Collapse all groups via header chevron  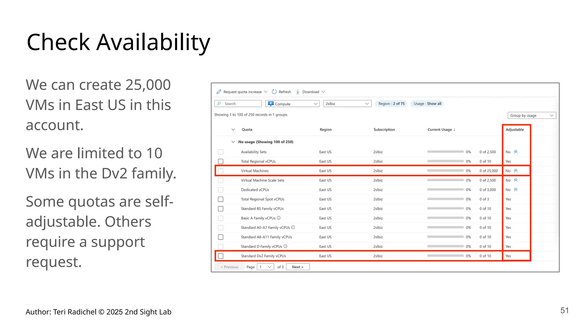[233, 130]
